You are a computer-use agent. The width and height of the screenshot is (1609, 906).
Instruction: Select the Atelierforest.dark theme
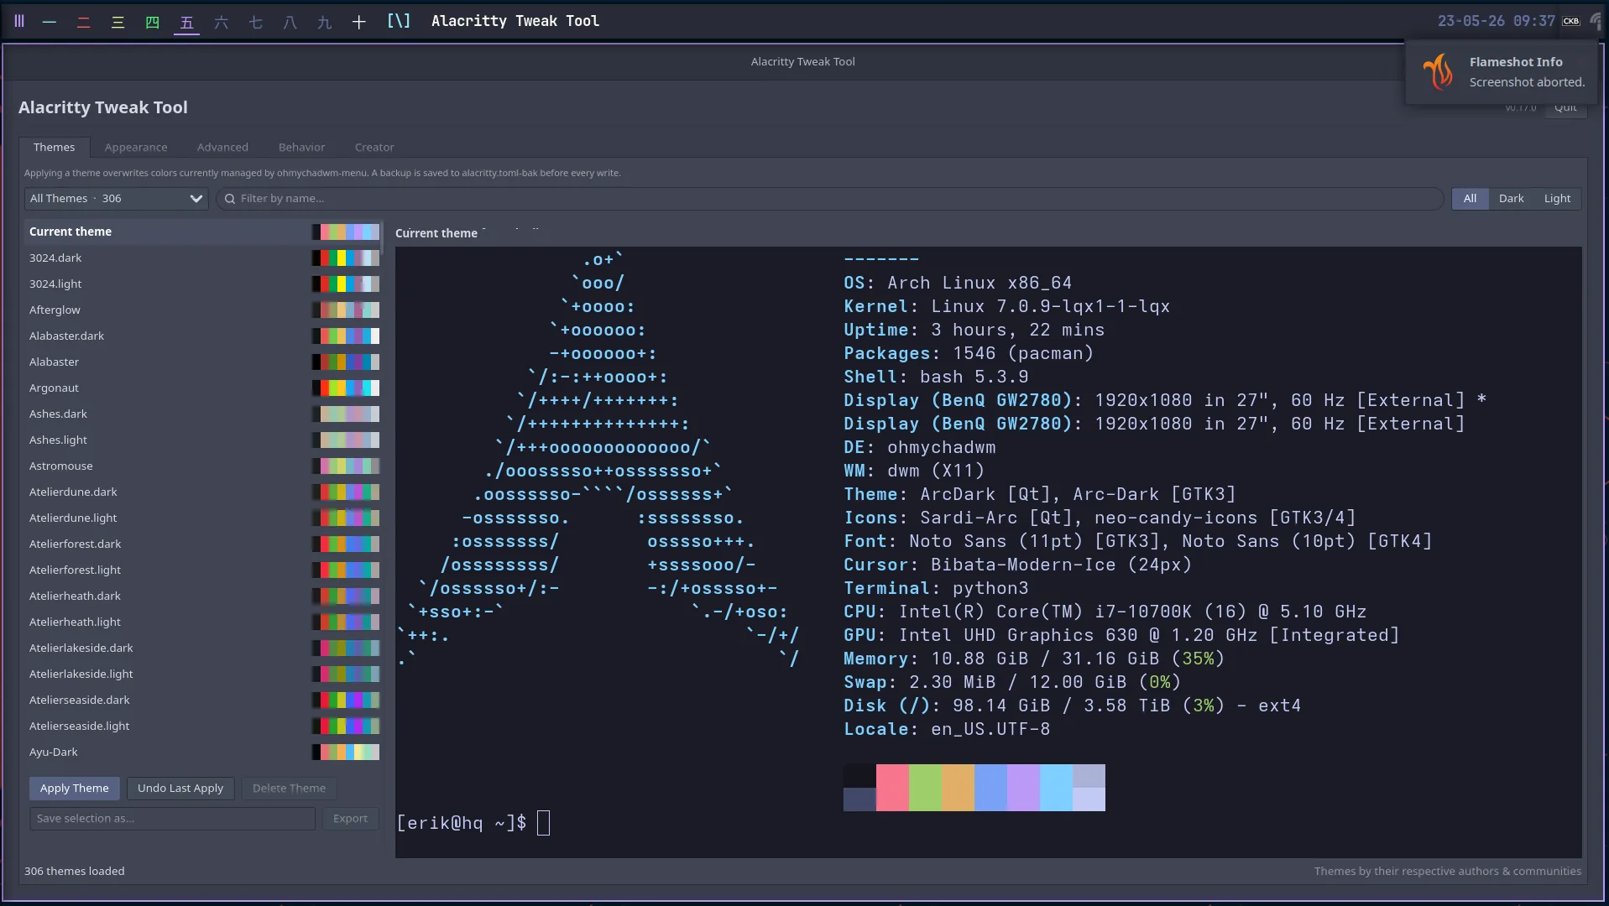pyautogui.click(x=203, y=544)
